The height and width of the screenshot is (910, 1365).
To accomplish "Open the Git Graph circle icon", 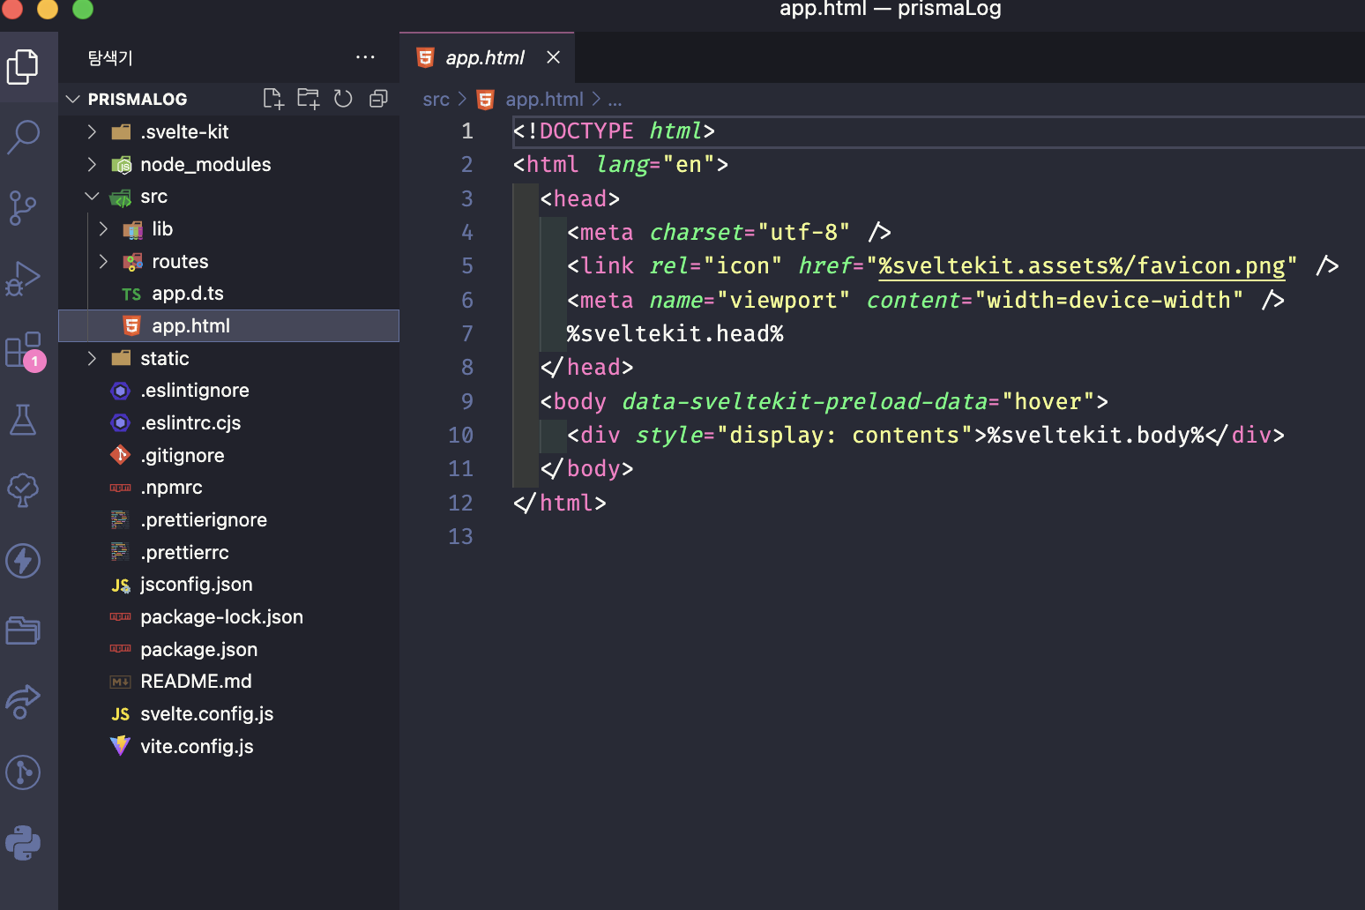I will pyautogui.click(x=23, y=772).
